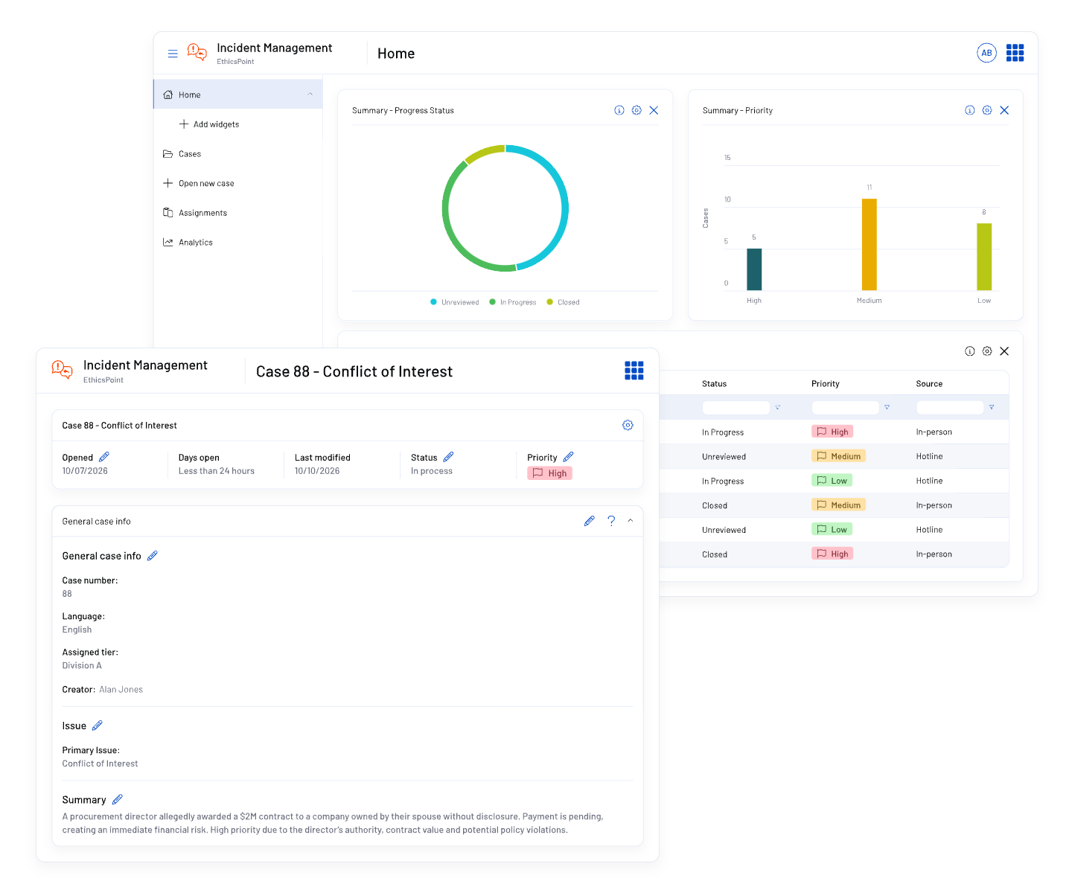The height and width of the screenshot is (893, 1072).
Task: Open Source column filter dropdown
Action: [x=992, y=408]
